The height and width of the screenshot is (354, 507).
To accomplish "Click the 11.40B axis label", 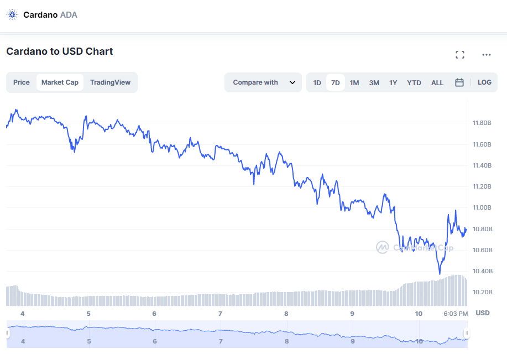I will pos(482,165).
